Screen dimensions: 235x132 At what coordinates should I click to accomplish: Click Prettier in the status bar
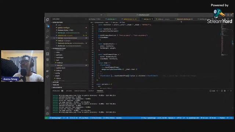point(221,118)
